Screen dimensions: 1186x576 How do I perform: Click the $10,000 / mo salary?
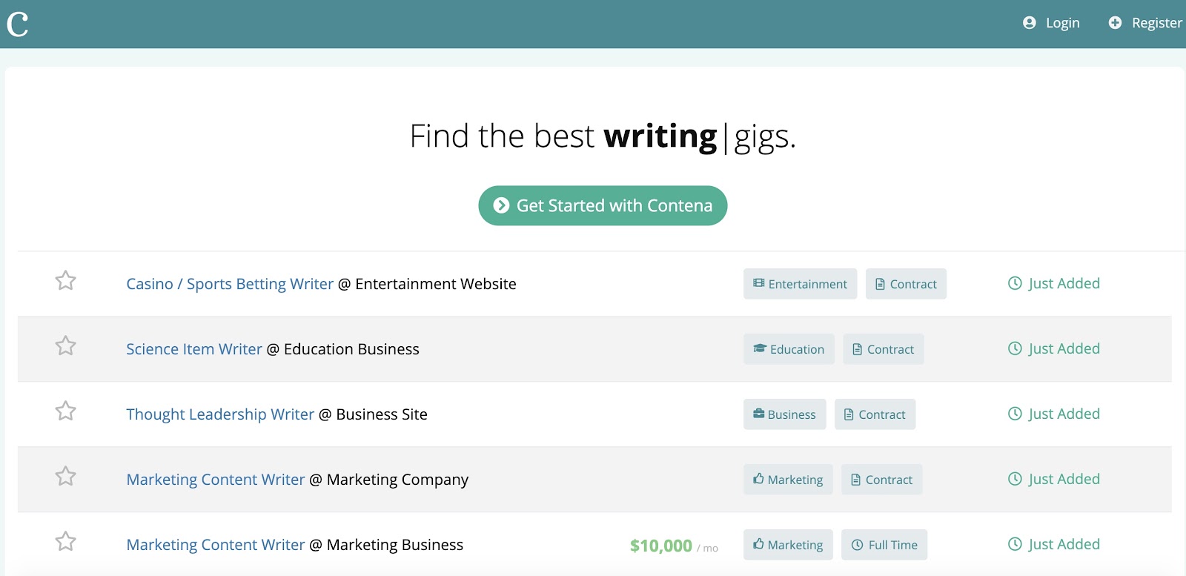pos(674,546)
